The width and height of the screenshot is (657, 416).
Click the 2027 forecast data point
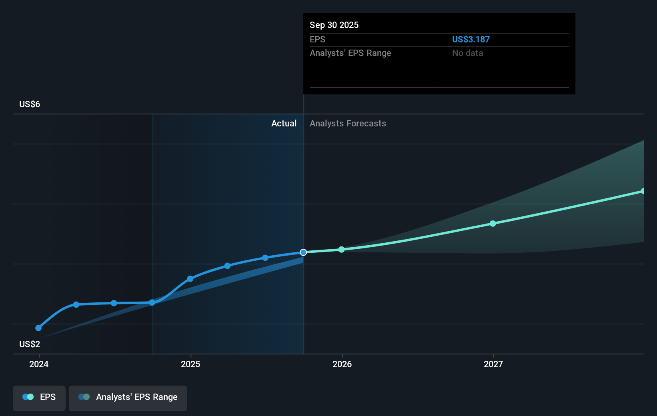[x=493, y=224]
